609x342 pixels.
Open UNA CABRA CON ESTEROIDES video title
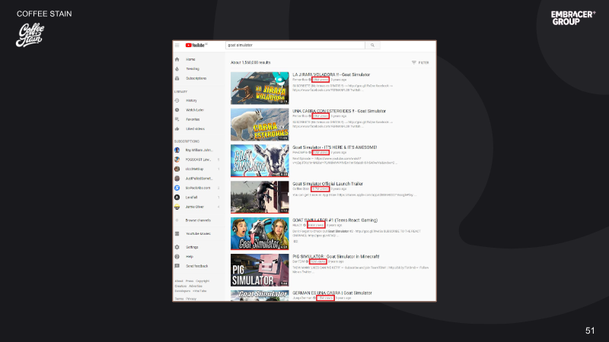(339, 111)
